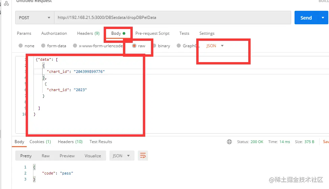Select the Preview response view

[67, 156]
